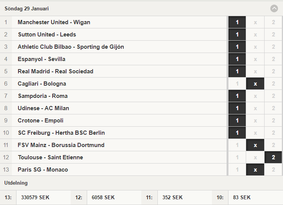Toggle x on Cagliari - Bologna row
This screenshot has height=205, width=283.
click(255, 84)
